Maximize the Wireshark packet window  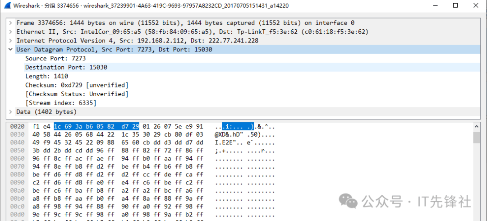click(x=455, y=6)
